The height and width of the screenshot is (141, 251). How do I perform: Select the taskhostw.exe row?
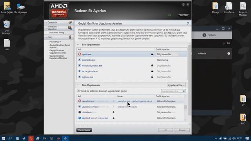point(132,60)
